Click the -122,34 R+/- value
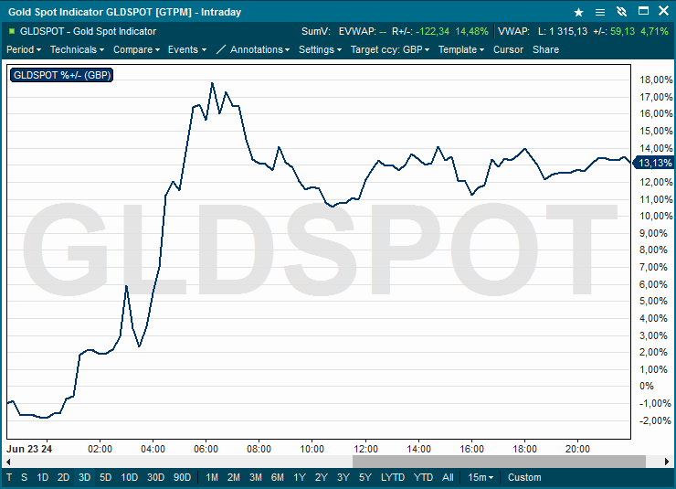 [432, 31]
